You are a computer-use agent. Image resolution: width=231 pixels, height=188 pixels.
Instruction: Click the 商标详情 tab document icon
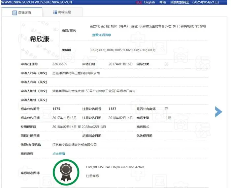coord(15,13)
